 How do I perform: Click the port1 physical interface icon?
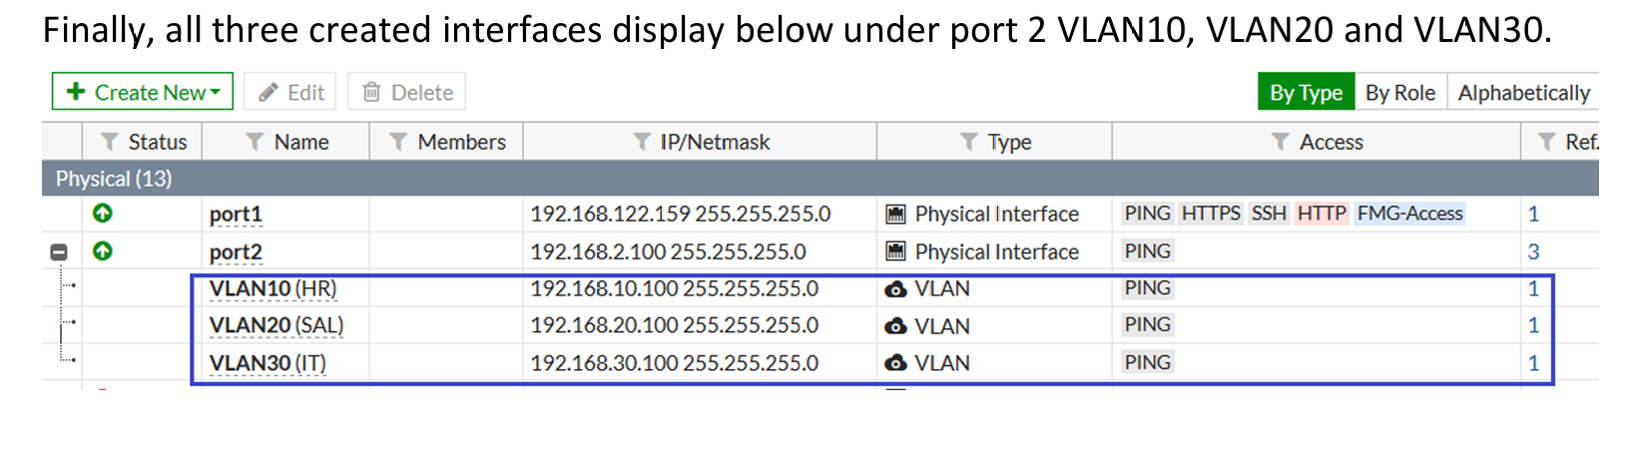click(x=896, y=214)
